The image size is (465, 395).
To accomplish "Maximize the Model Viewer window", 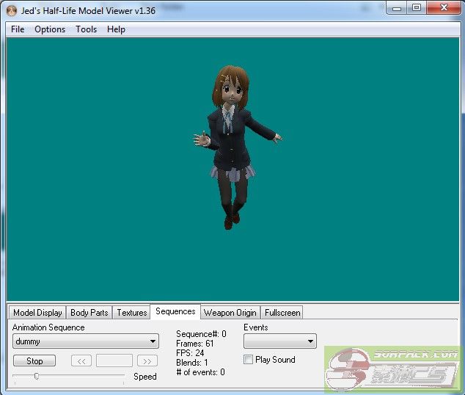I will click(416, 8).
